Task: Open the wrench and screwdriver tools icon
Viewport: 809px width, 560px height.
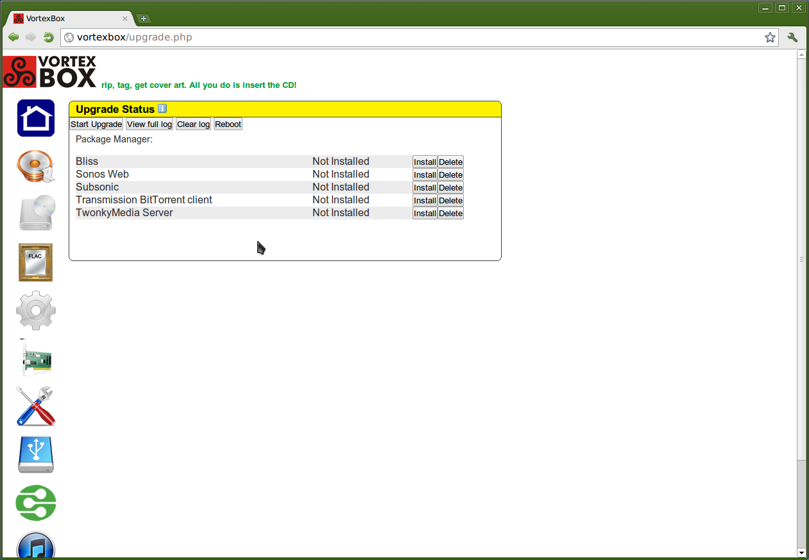Action: coord(36,406)
